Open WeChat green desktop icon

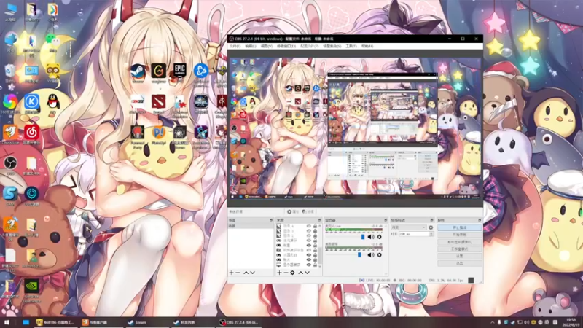[x=53, y=39]
